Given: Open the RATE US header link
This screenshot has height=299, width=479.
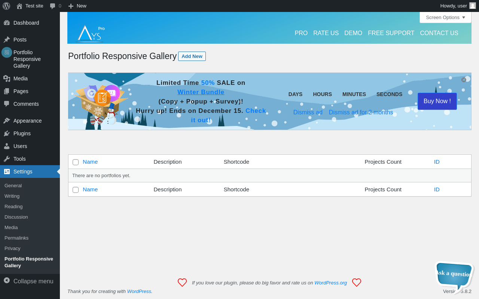Looking at the screenshot, I should point(326,33).
